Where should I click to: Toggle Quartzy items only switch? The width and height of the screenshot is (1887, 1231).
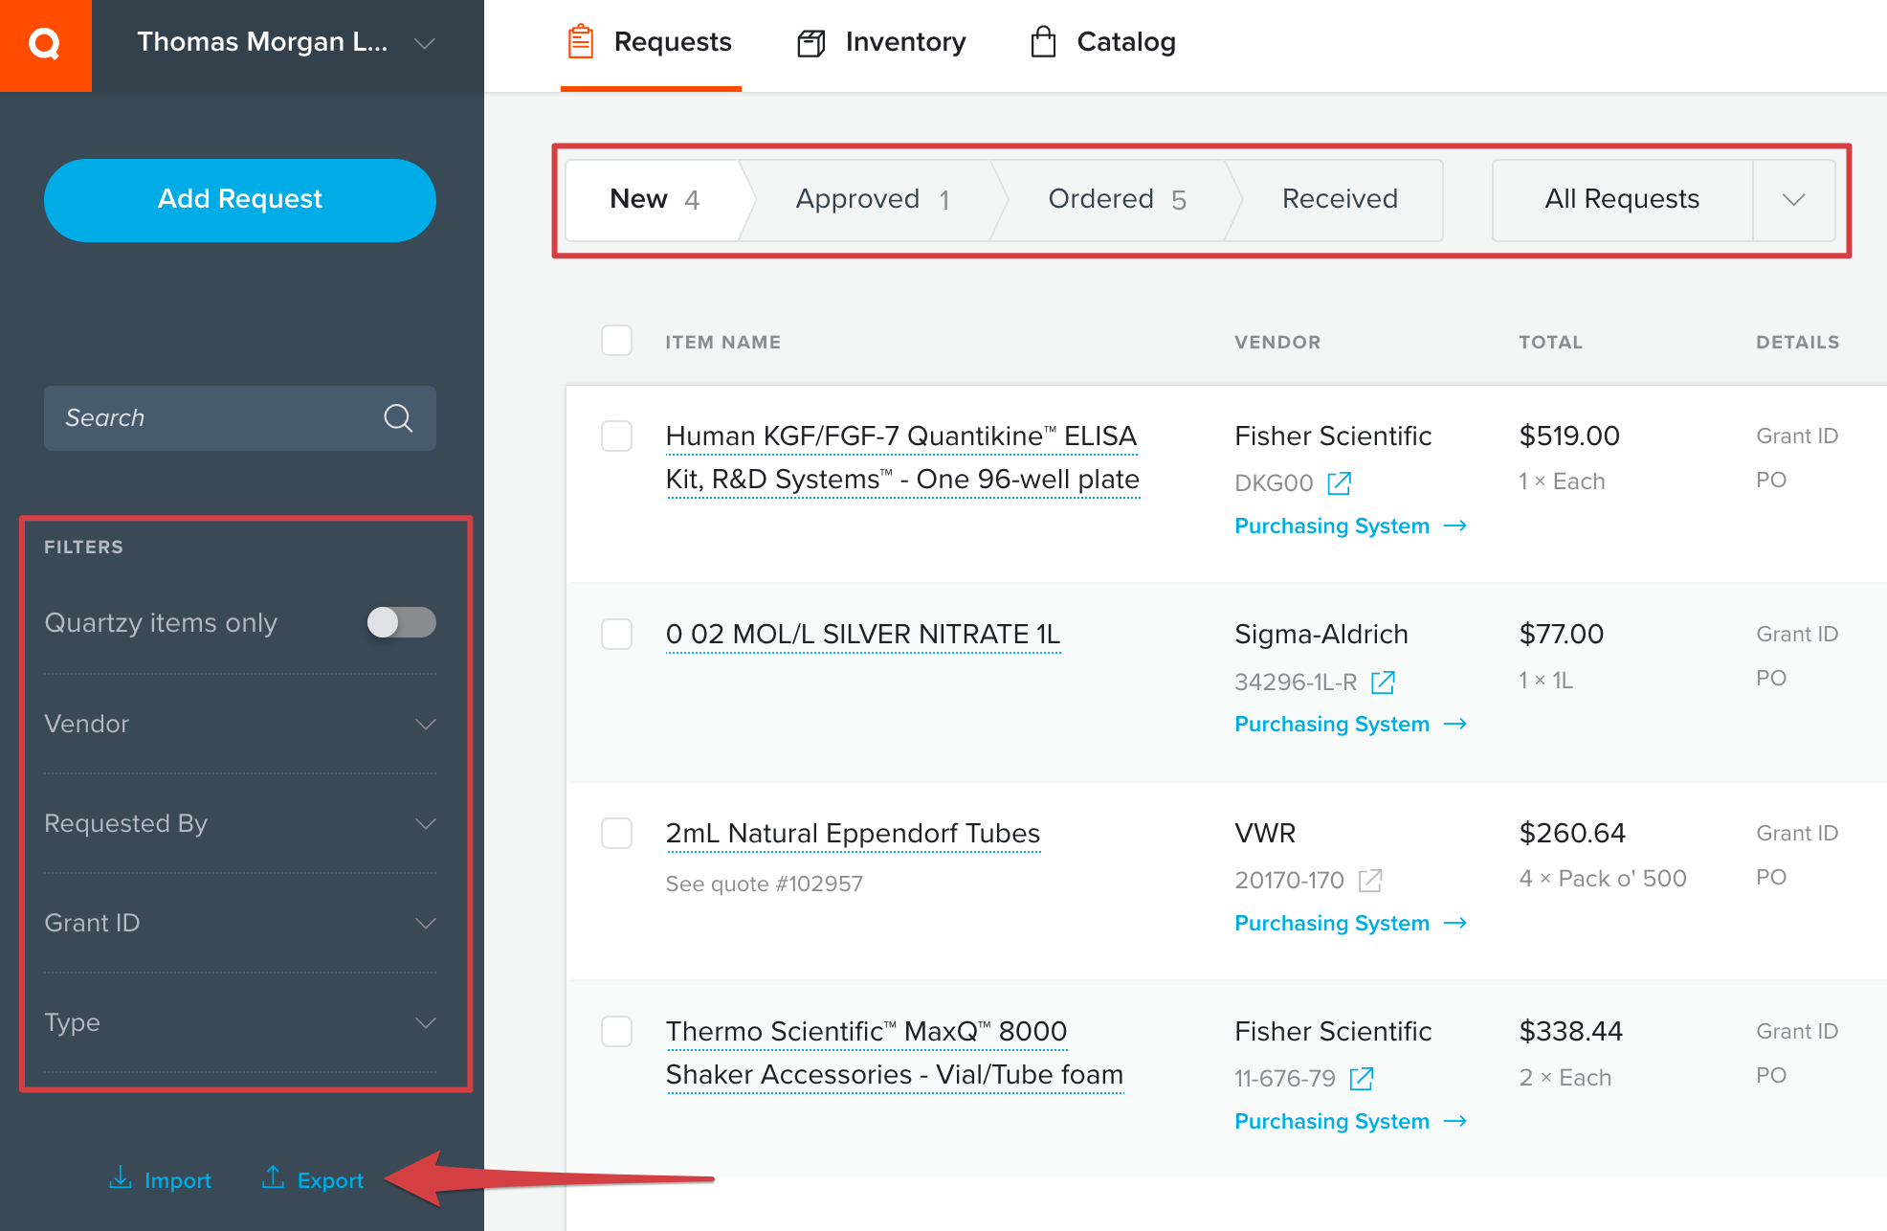coord(402,622)
